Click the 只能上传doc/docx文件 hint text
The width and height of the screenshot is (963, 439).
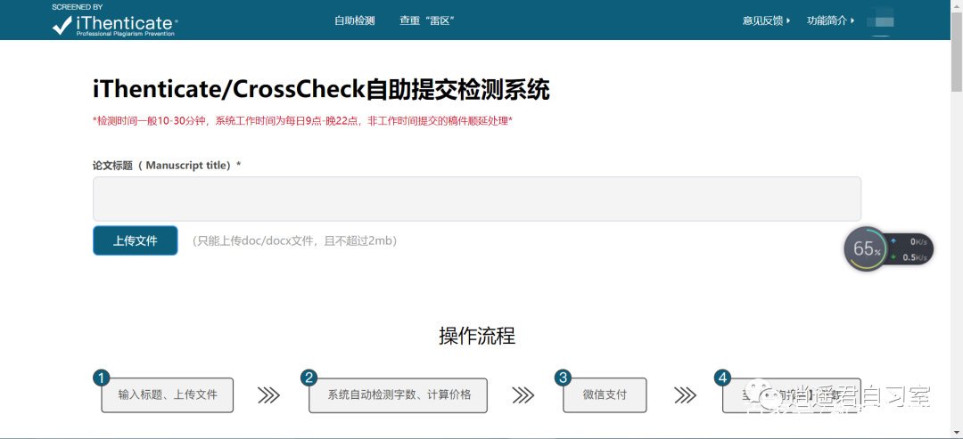coord(294,241)
